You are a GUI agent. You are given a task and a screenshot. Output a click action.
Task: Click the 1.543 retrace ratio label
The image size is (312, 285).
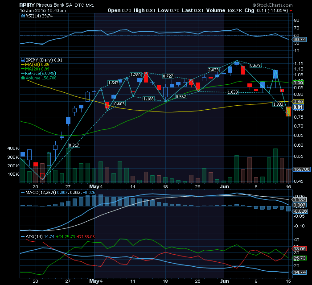click(113, 83)
